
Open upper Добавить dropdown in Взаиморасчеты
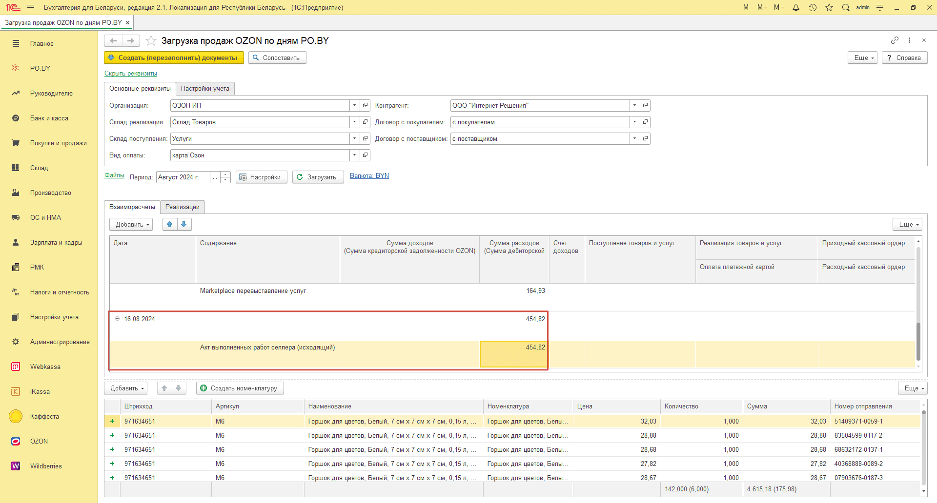(131, 224)
